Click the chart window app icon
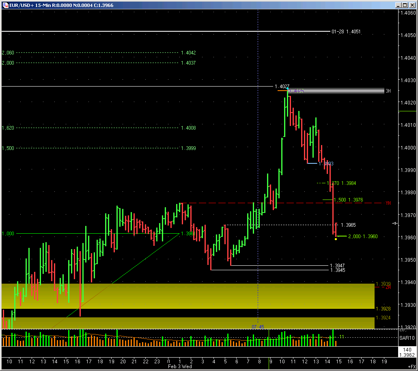Viewport: 418px width, 371px height. click(5, 5)
